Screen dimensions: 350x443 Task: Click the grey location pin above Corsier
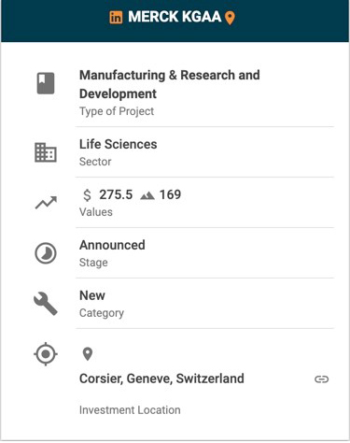88,354
